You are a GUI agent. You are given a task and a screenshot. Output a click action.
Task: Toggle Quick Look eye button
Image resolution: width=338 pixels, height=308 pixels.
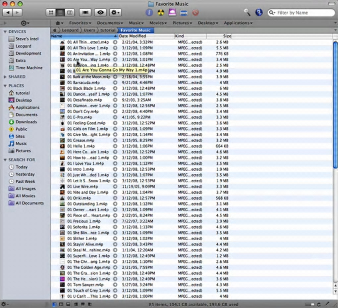(x=100, y=13)
